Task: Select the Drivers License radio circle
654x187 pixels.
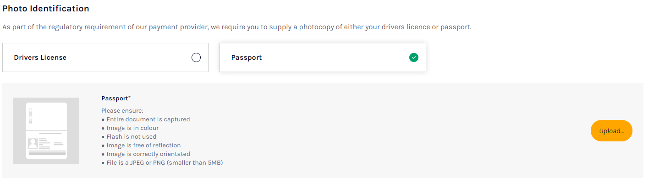Action: tap(196, 57)
